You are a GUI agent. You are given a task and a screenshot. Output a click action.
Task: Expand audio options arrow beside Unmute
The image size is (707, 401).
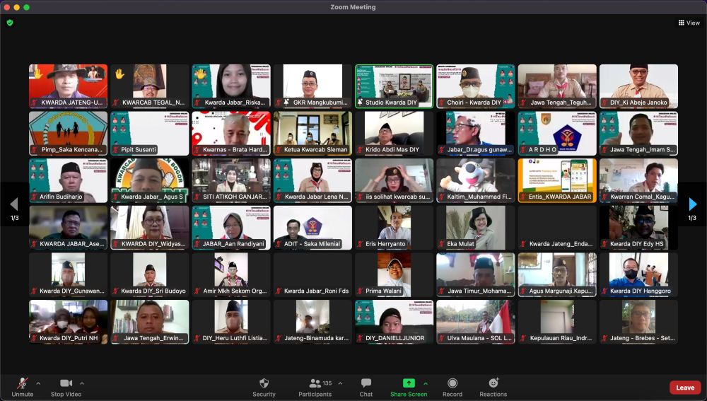click(x=38, y=383)
